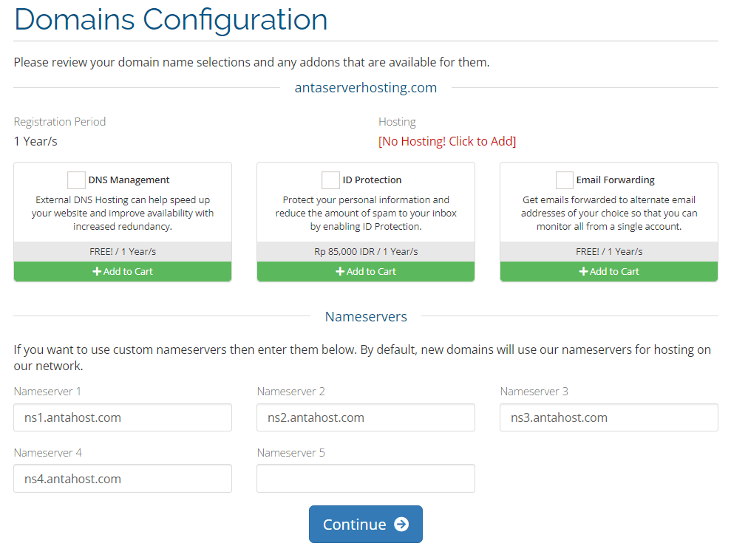Focus the Nameserver 1 input field
Viewport: 731px width, 546px height.
click(123, 417)
